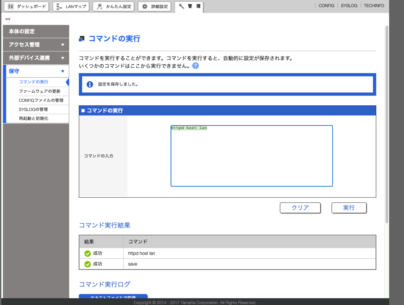Select 本体の設定 in sidebar
This screenshot has width=404, height=305.
click(36, 31)
